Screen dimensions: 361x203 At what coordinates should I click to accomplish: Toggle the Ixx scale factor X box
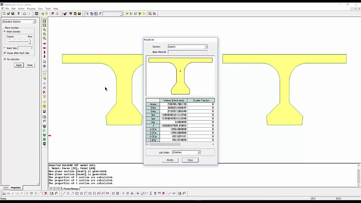click(x=213, y=115)
